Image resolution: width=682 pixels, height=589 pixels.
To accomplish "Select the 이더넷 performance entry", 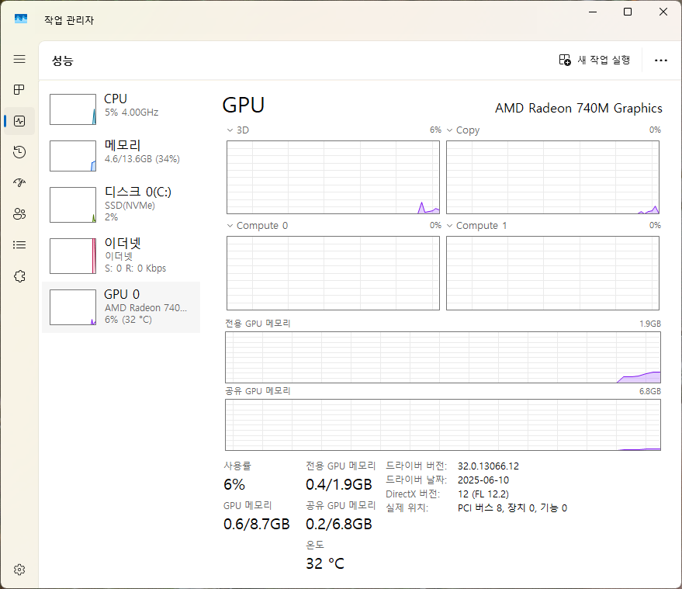I will 121,256.
